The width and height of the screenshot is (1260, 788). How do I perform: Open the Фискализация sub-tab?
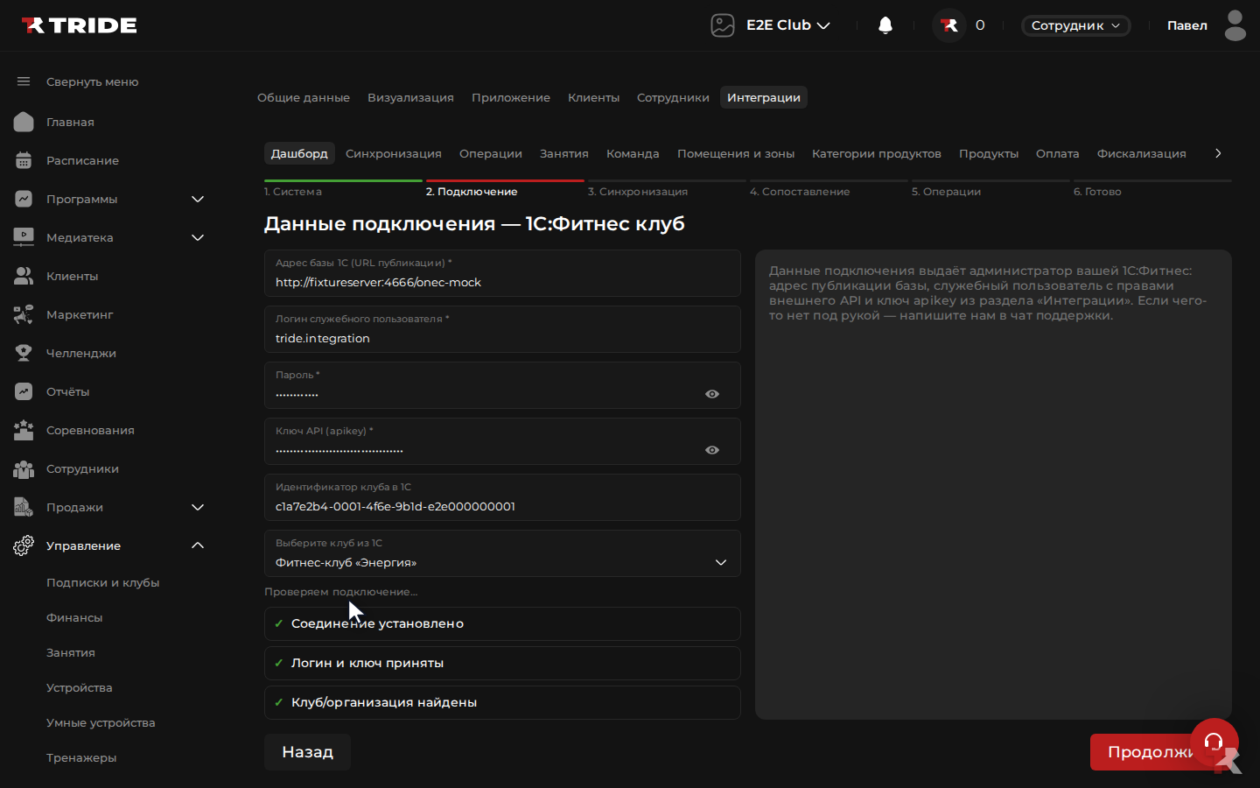(1142, 153)
